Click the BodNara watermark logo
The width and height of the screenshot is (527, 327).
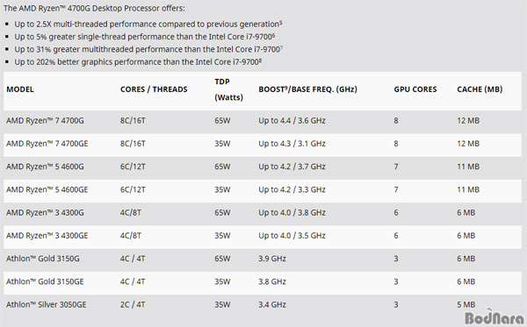click(x=494, y=317)
